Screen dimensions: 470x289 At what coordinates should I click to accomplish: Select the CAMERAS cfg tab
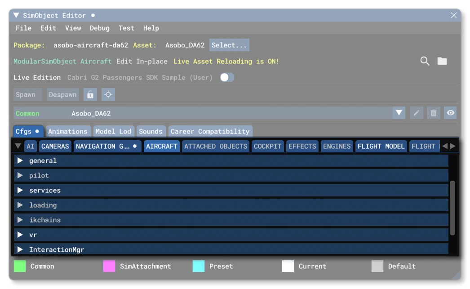point(55,147)
